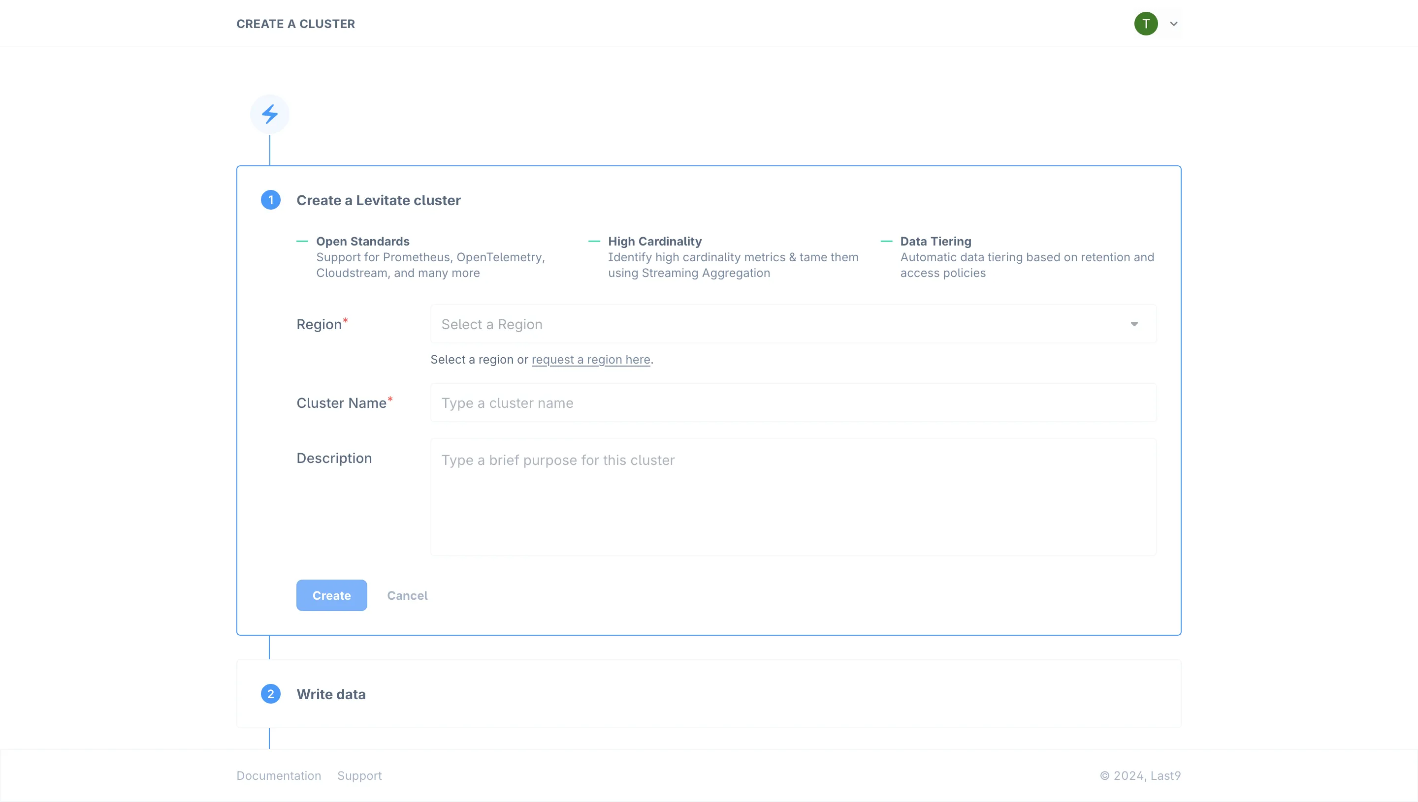Open the Documentation footer link
1418x802 pixels.
click(x=278, y=775)
